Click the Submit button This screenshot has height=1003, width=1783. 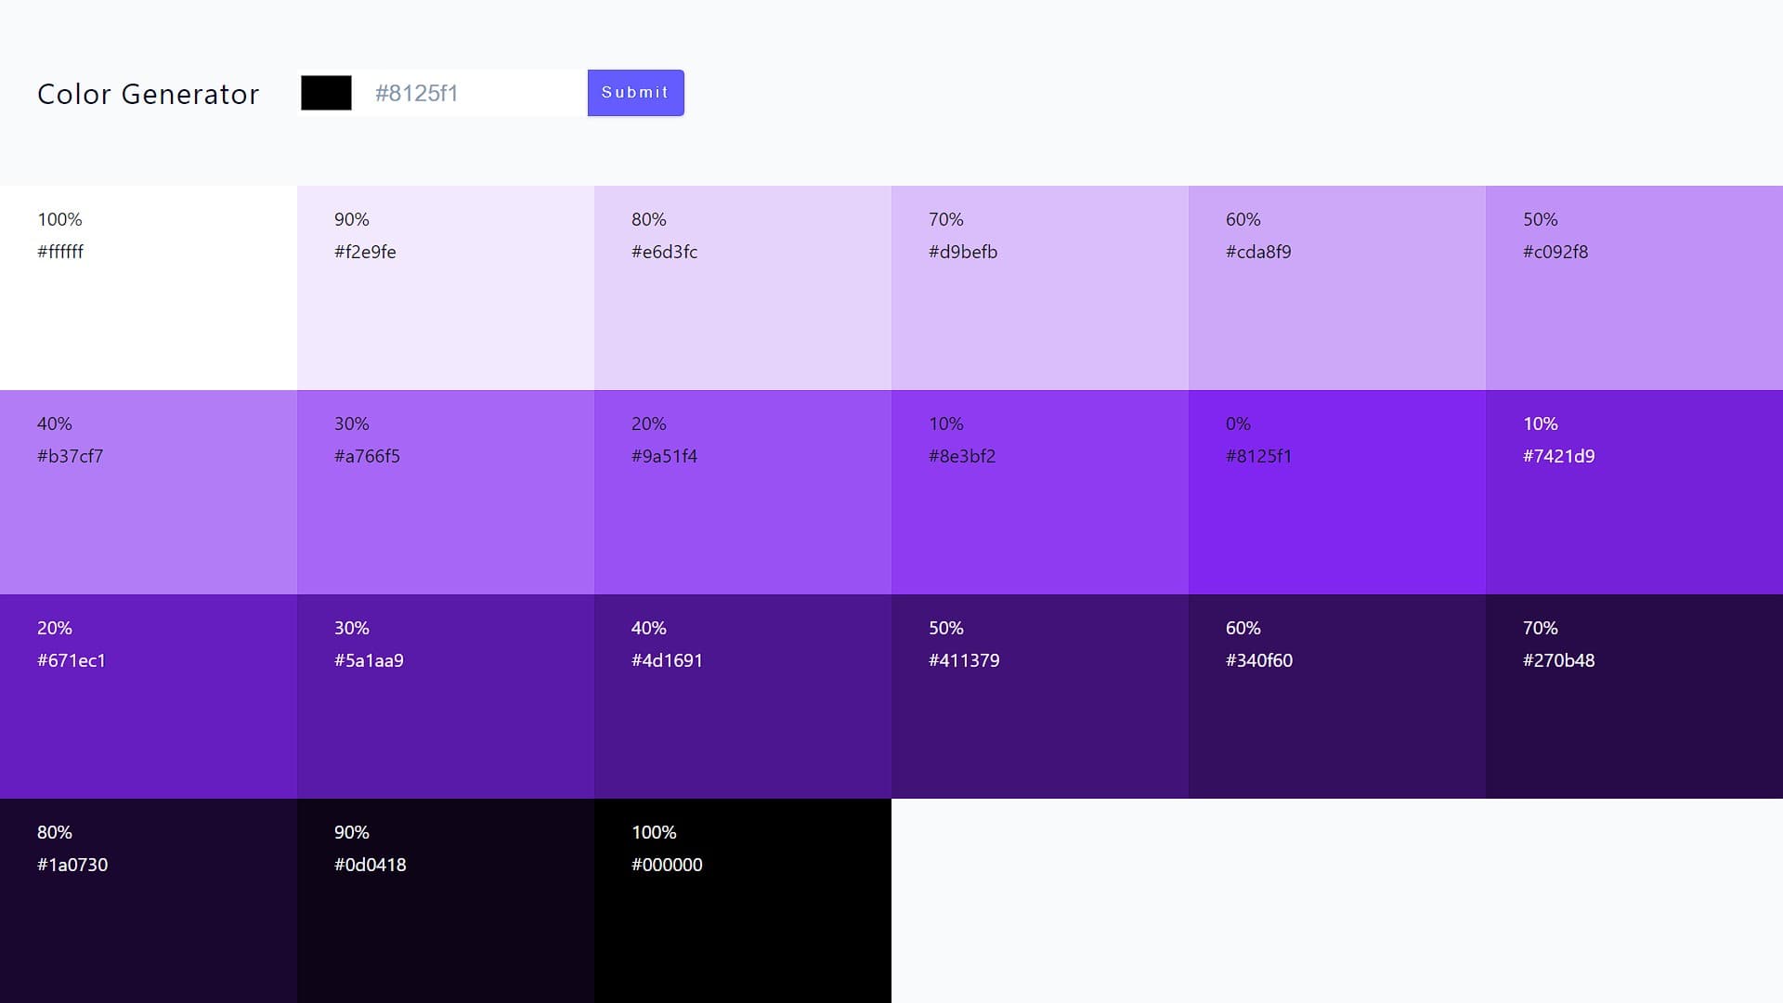tap(635, 93)
